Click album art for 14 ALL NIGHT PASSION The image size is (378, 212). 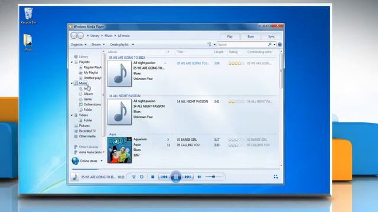pos(119,112)
